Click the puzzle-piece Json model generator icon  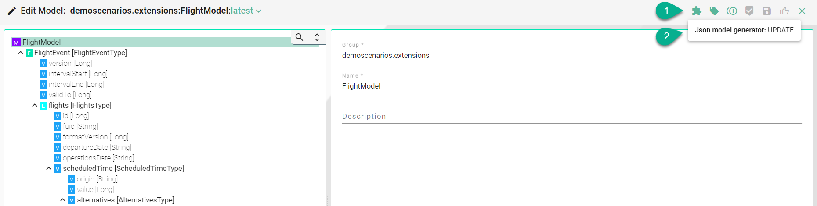pos(697,11)
